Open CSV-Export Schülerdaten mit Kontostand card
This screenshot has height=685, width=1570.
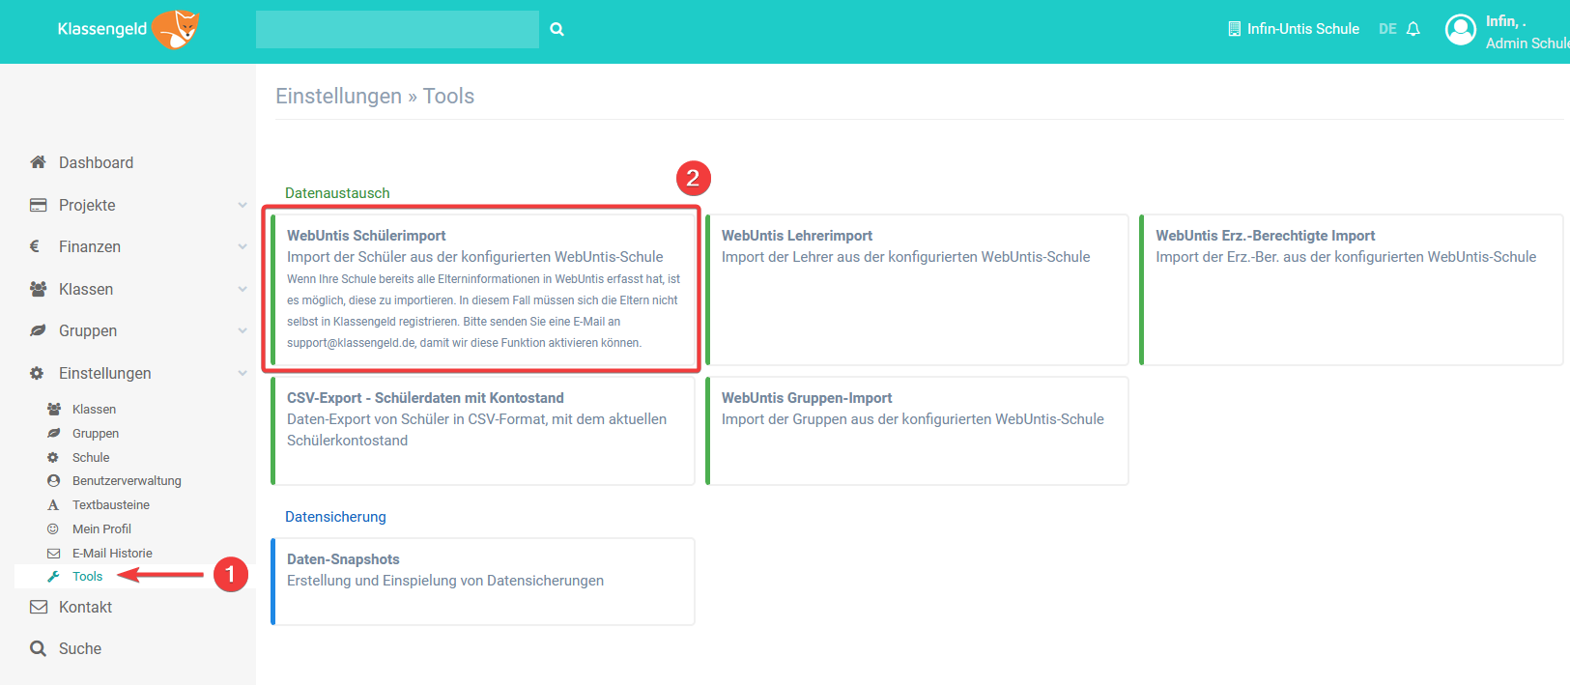483,431
